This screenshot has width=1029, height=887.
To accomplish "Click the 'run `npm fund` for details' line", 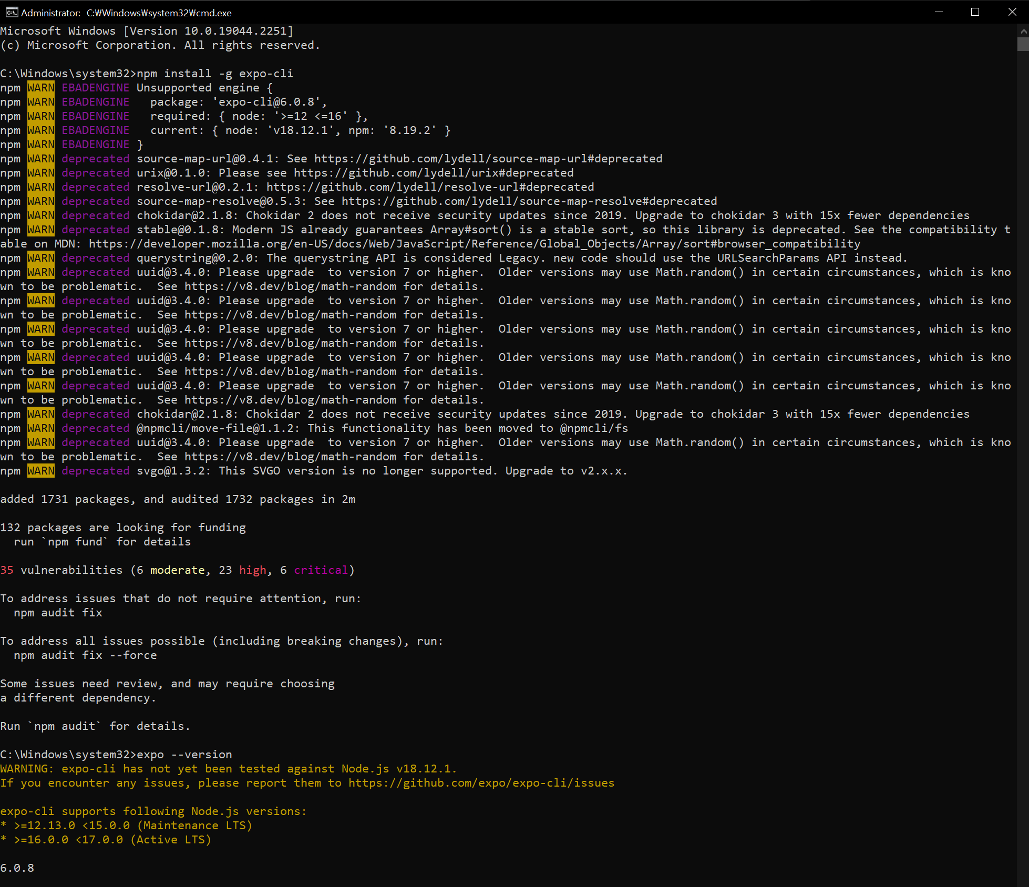I will point(102,542).
